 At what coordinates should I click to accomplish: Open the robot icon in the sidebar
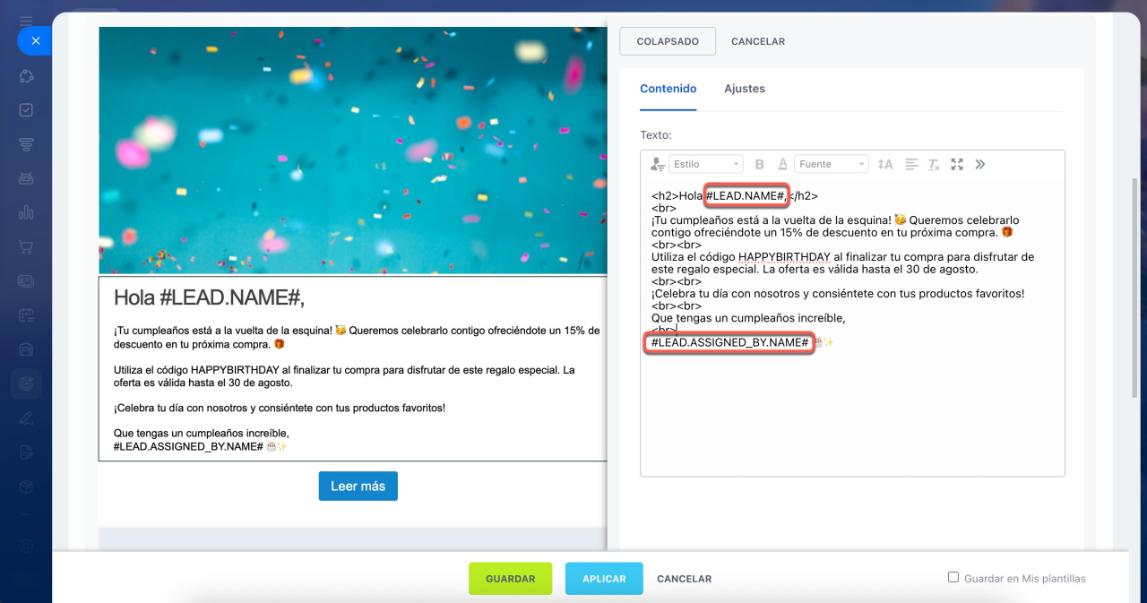tap(26, 178)
